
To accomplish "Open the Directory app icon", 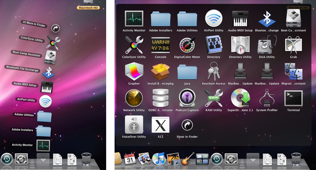I will (214, 45).
